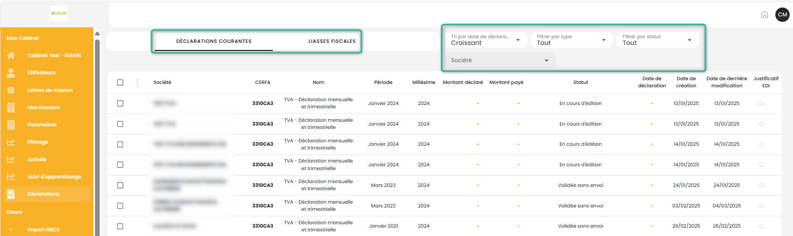Sort by Société column header
This screenshot has height=236, width=793.
162,82
